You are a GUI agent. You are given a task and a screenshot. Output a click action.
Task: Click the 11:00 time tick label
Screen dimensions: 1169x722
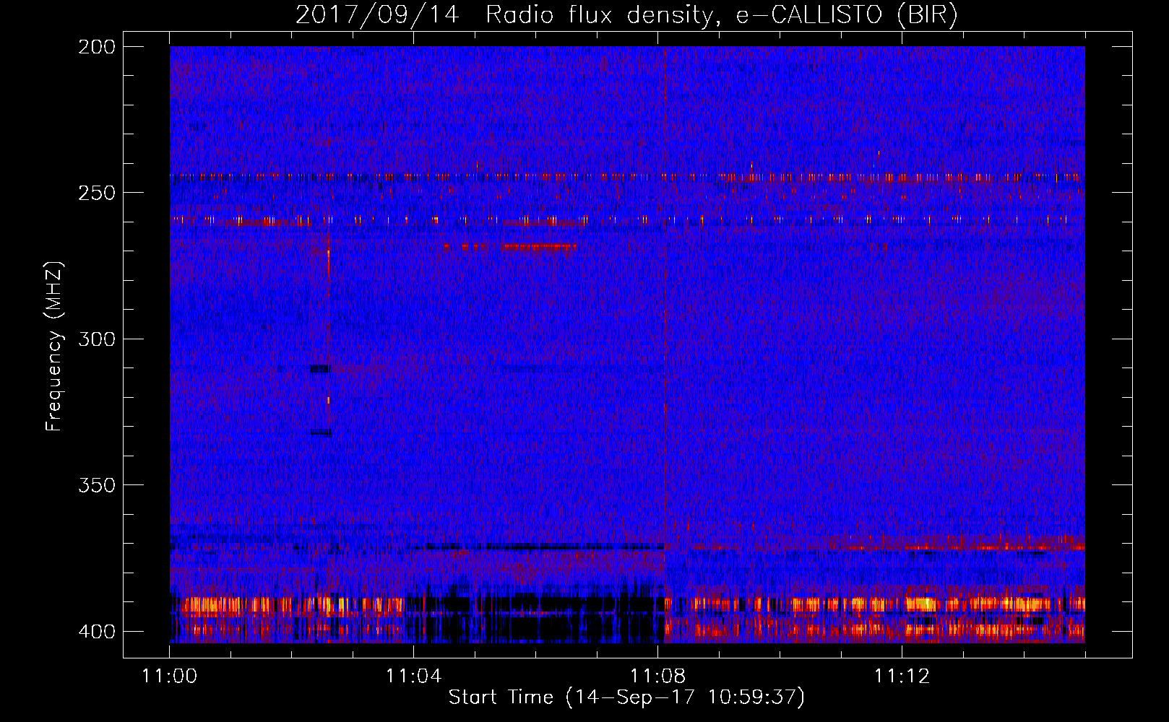pos(170,677)
